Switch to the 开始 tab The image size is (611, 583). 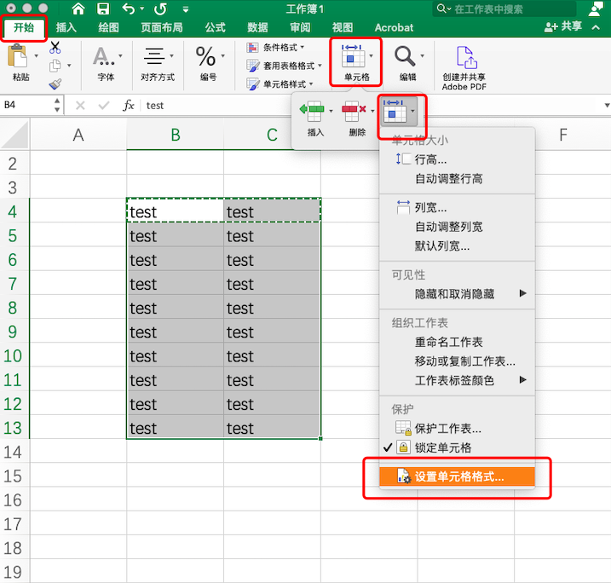24,27
